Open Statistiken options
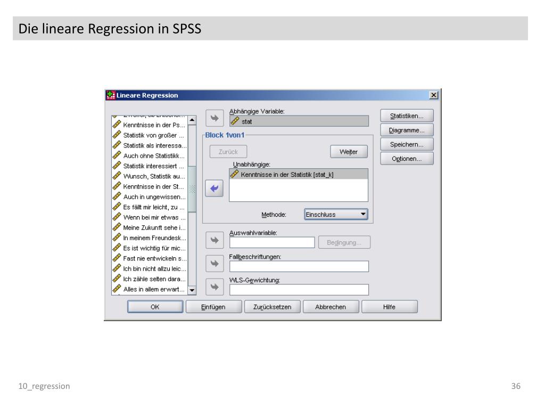545x409 pixels. tap(407, 116)
